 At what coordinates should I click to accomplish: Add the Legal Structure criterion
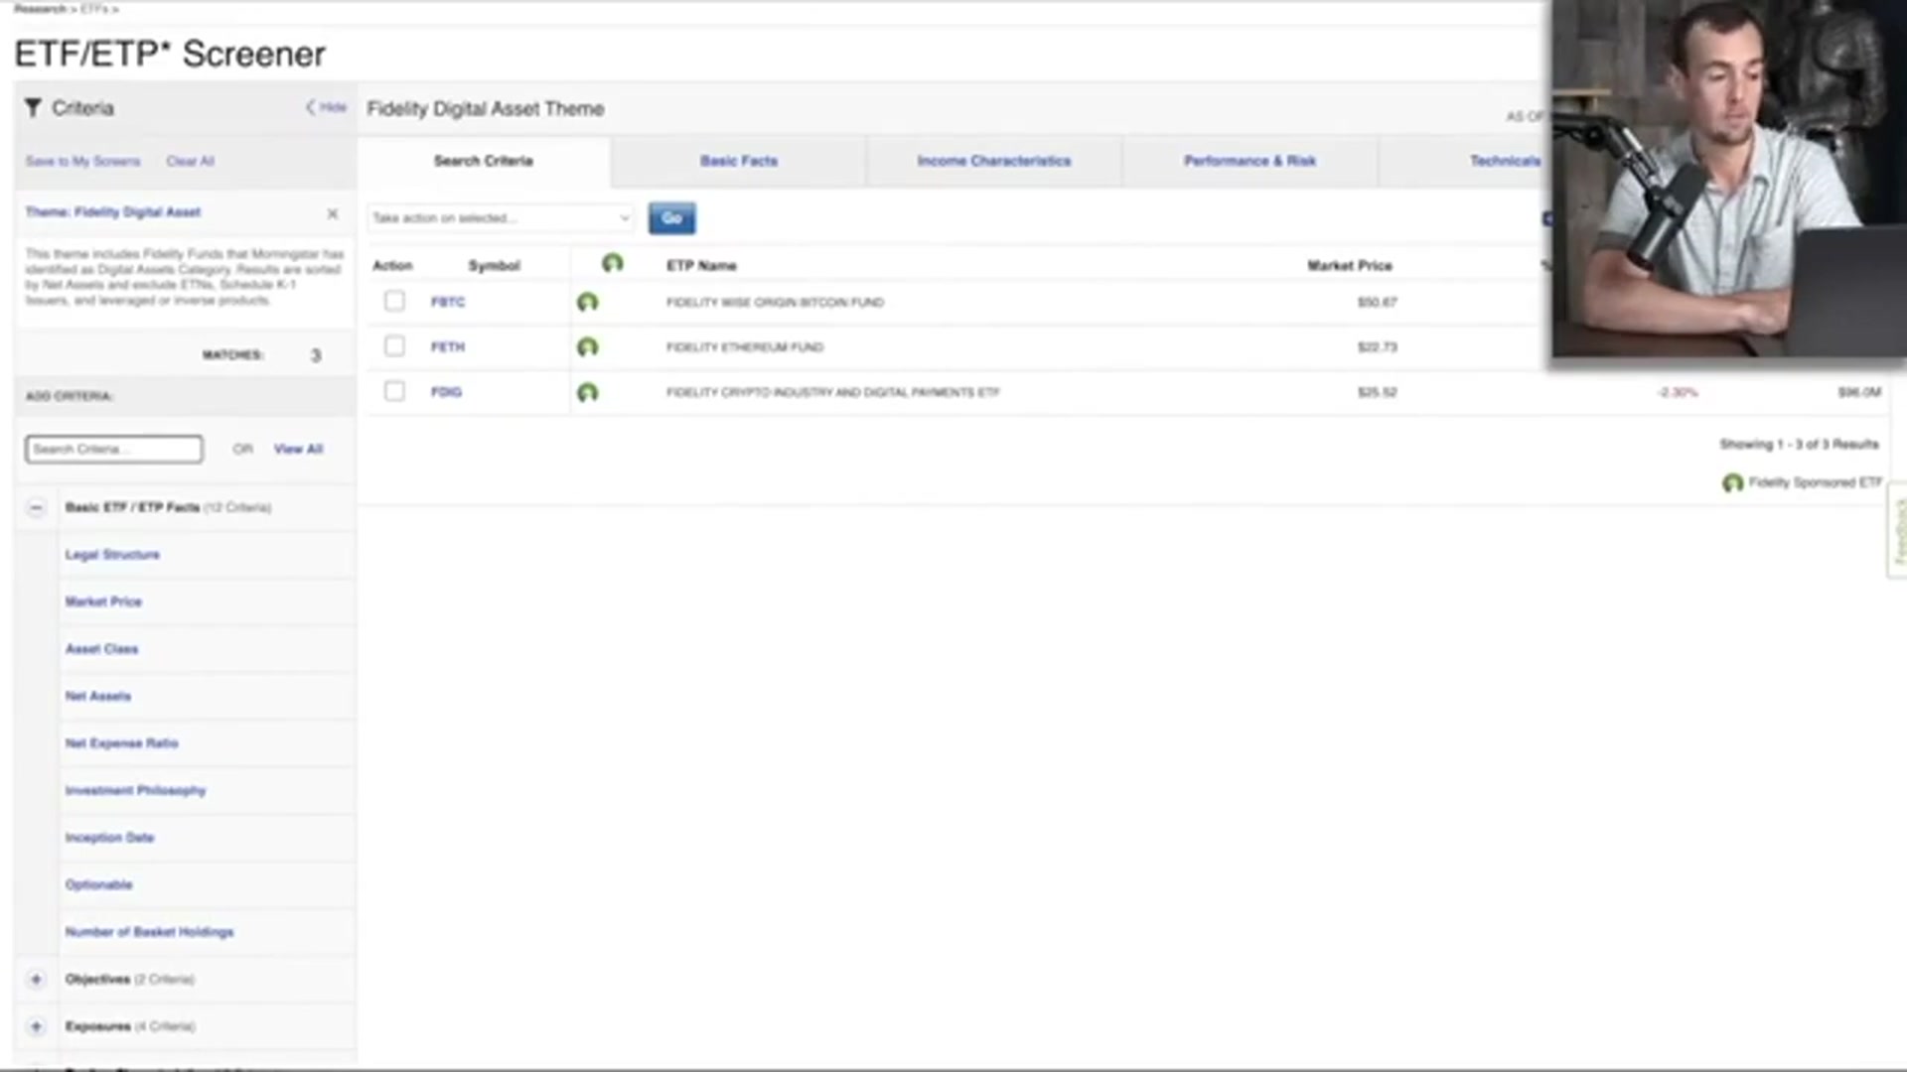click(x=112, y=555)
